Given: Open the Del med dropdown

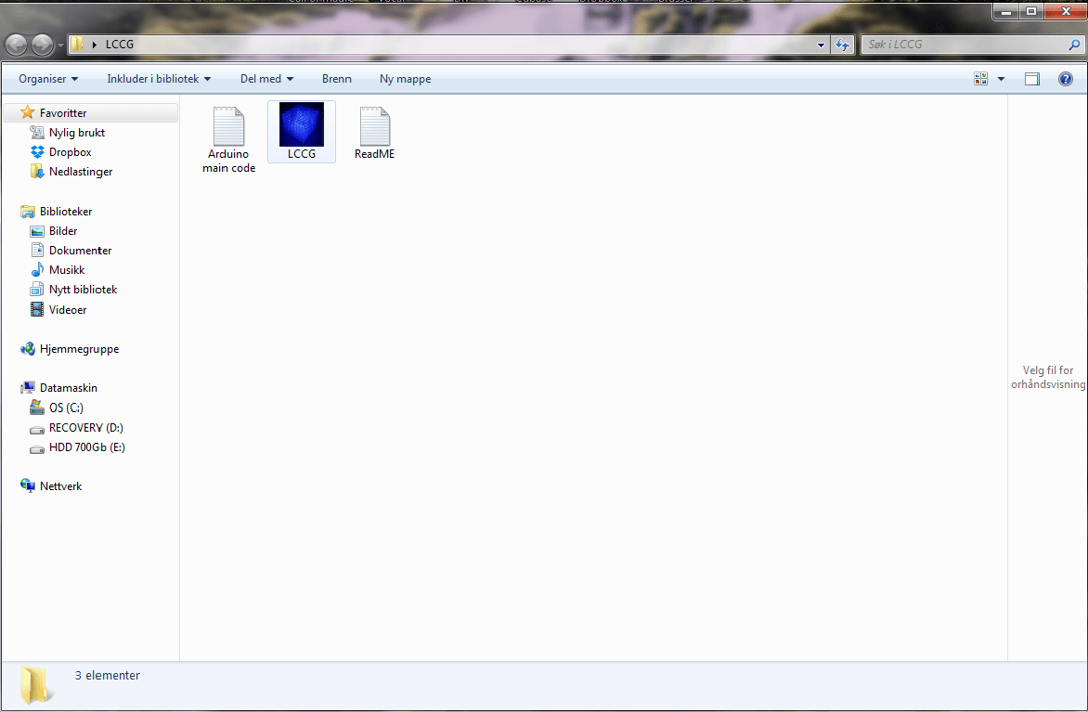Looking at the screenshot, I should (266, 79).
